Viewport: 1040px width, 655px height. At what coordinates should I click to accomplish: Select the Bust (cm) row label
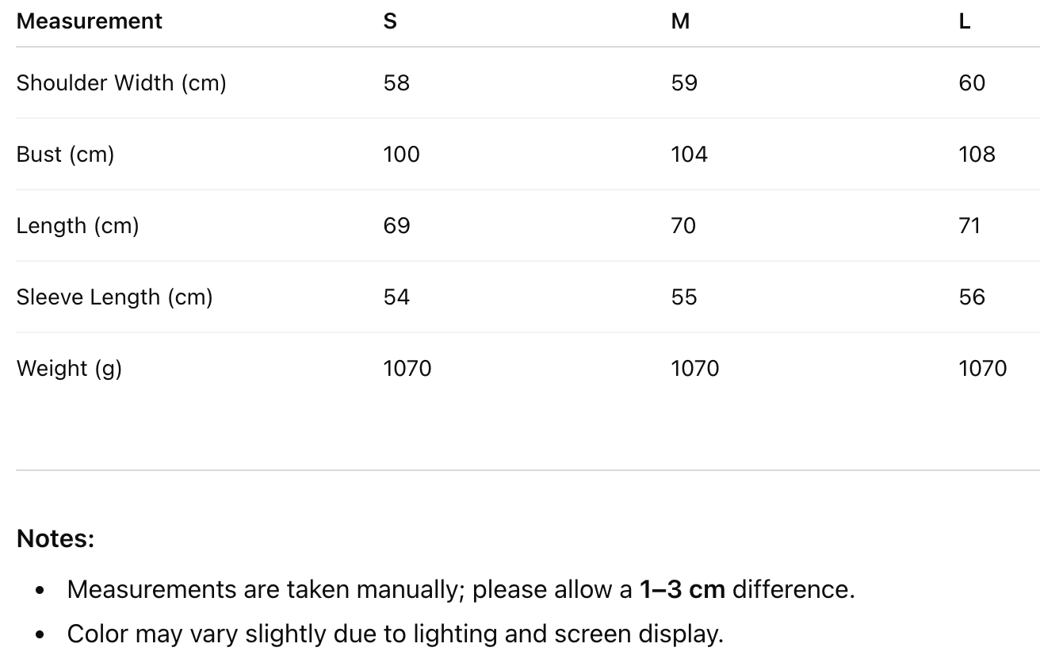(65, 154)
